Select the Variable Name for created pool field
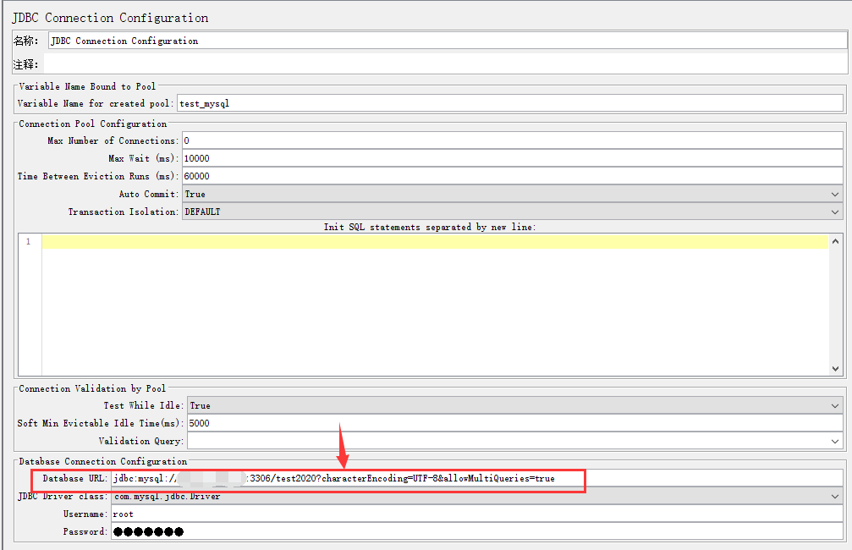The image size is (852, 550). pos(508,103)
